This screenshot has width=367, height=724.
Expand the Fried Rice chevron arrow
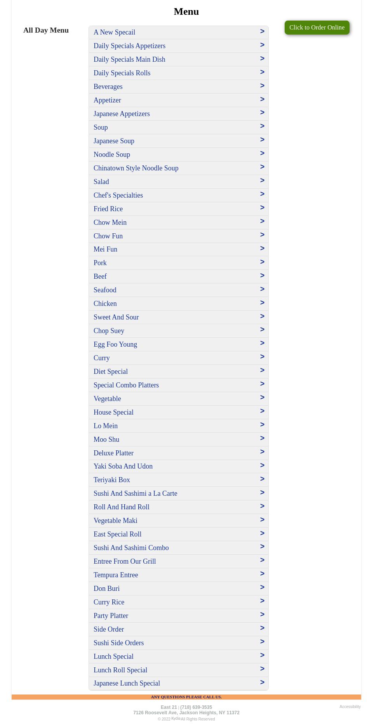coord(262,208)
